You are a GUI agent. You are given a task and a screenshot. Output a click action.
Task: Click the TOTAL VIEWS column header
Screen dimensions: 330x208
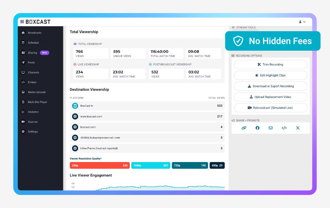coord(216,98)
